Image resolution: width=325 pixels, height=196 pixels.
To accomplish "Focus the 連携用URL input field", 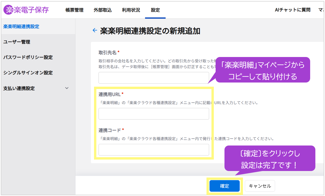I will [154, 114].
